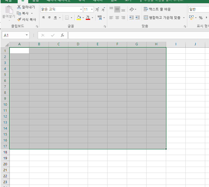Click the Paste (붙여넣기) clipboard icon
Screen dimensions: 209x187
(x=9, y=9)
